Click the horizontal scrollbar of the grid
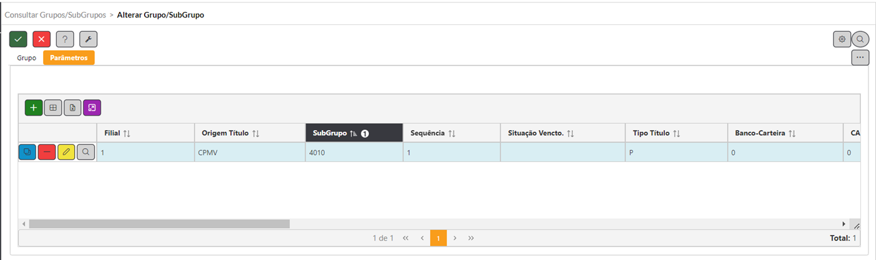This screenshot has height=260, width=876. click(x=159, y=224)
